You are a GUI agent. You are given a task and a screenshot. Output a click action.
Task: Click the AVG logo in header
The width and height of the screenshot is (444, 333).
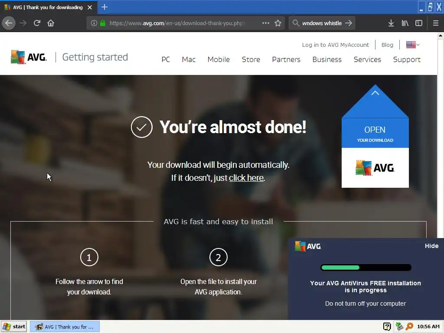[29, 57]
